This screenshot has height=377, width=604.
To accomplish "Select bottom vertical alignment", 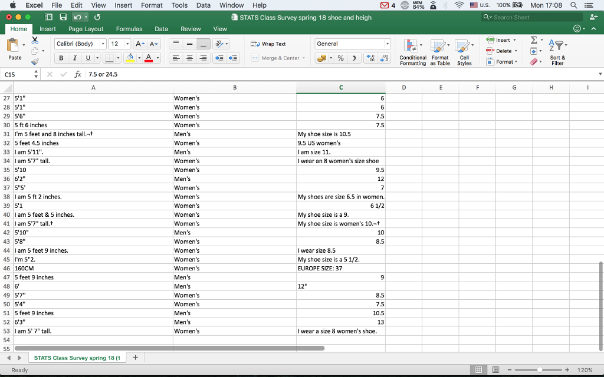I will tap(203, 44).
